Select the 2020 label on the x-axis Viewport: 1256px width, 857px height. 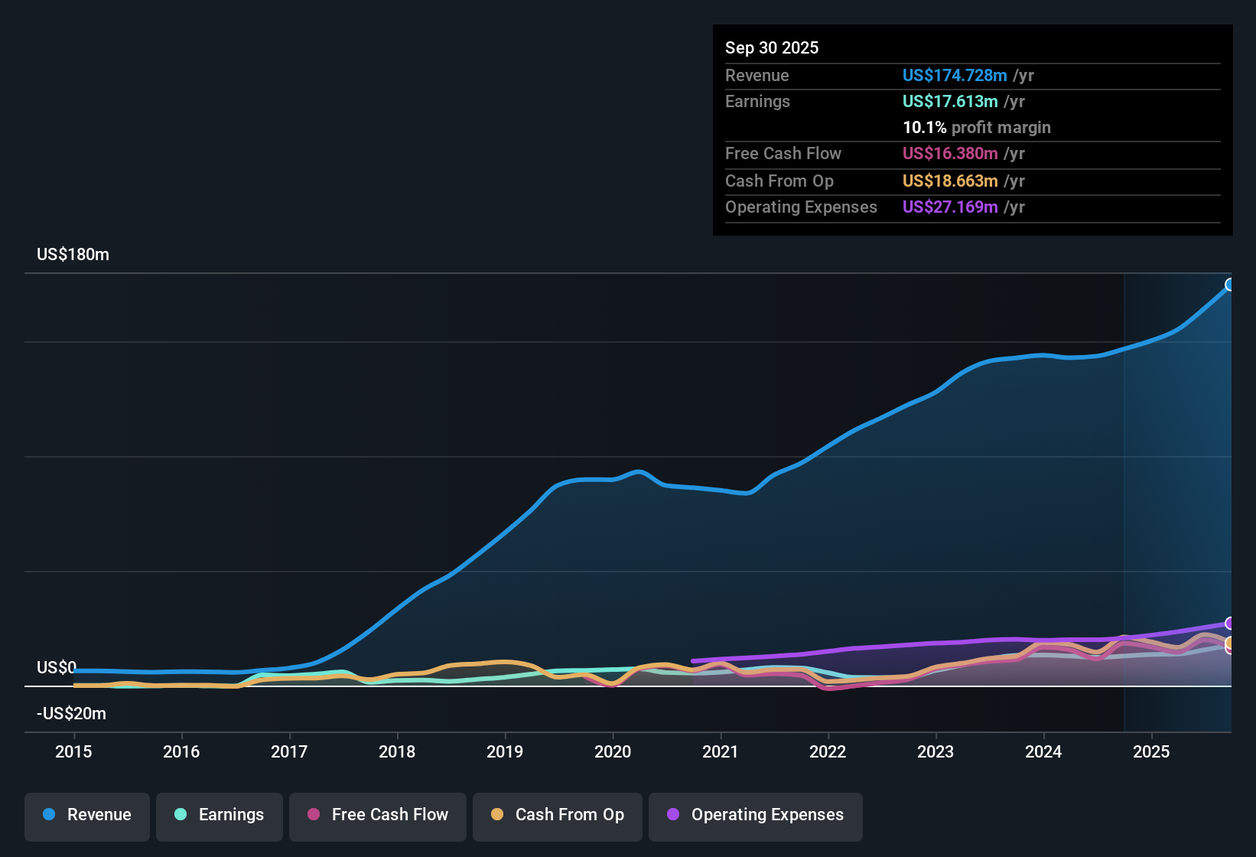613,752
